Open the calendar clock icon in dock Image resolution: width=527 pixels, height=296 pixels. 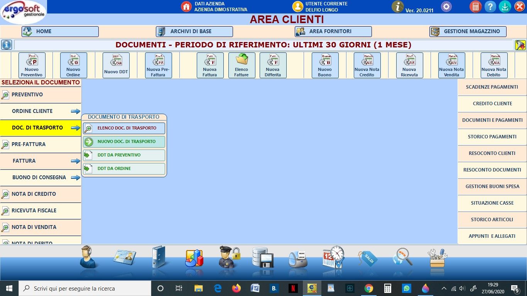[x=333, y=257]
